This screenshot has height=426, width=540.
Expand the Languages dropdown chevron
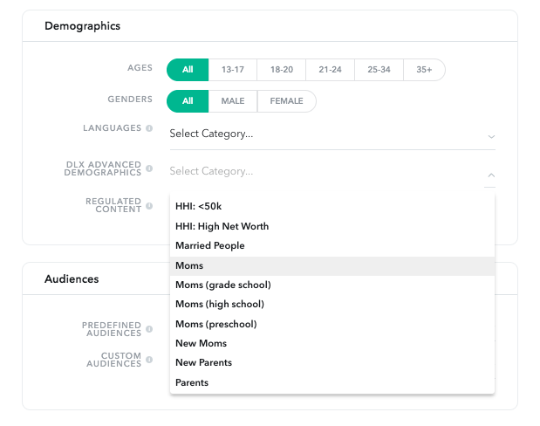491,137
